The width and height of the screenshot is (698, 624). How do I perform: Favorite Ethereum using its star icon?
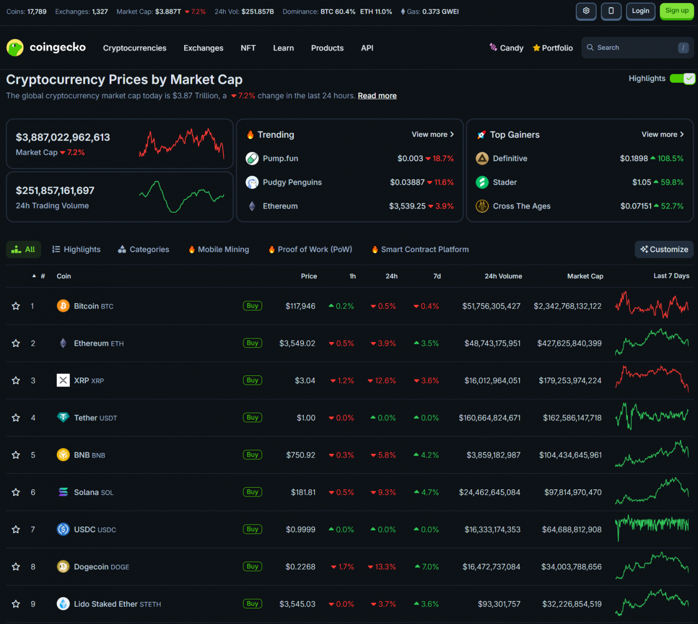16,343
